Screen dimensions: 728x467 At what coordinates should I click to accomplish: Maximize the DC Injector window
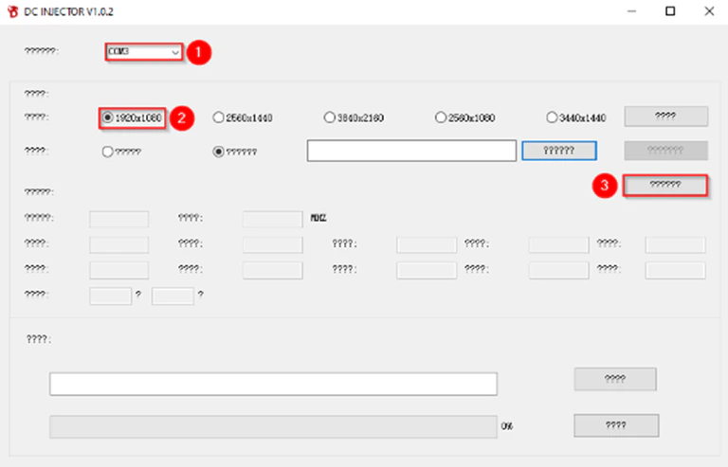tap(670, 11)
